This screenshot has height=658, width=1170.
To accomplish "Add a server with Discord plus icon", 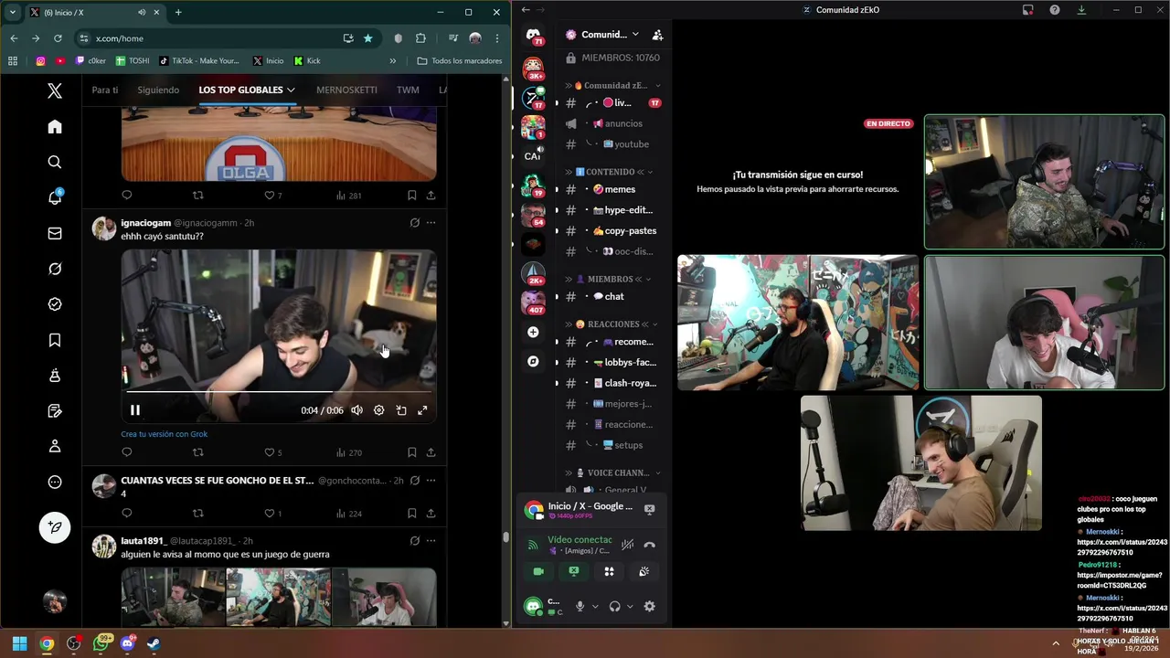I will point(533,332).
